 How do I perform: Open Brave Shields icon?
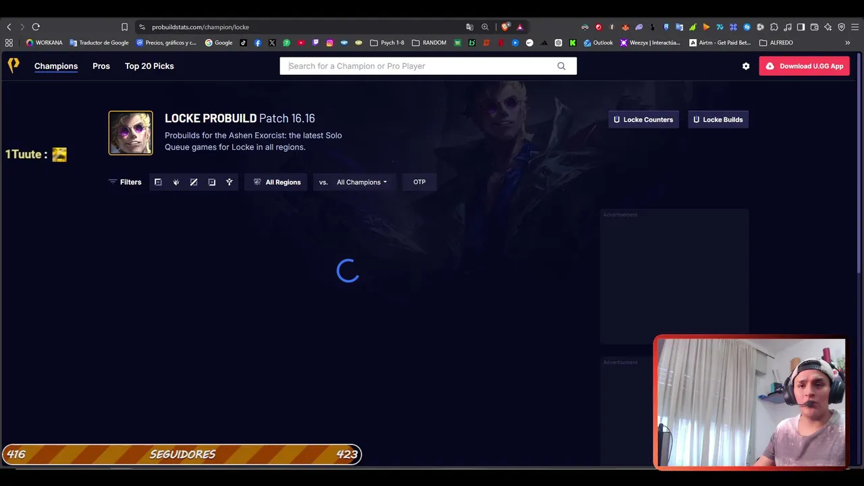pos(505,27)
